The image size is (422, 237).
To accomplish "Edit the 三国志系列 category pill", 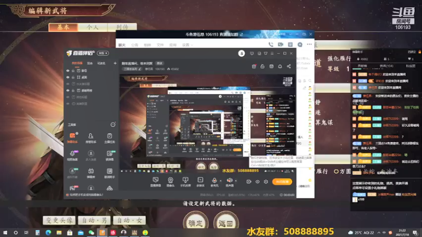I will coord(132,69).
